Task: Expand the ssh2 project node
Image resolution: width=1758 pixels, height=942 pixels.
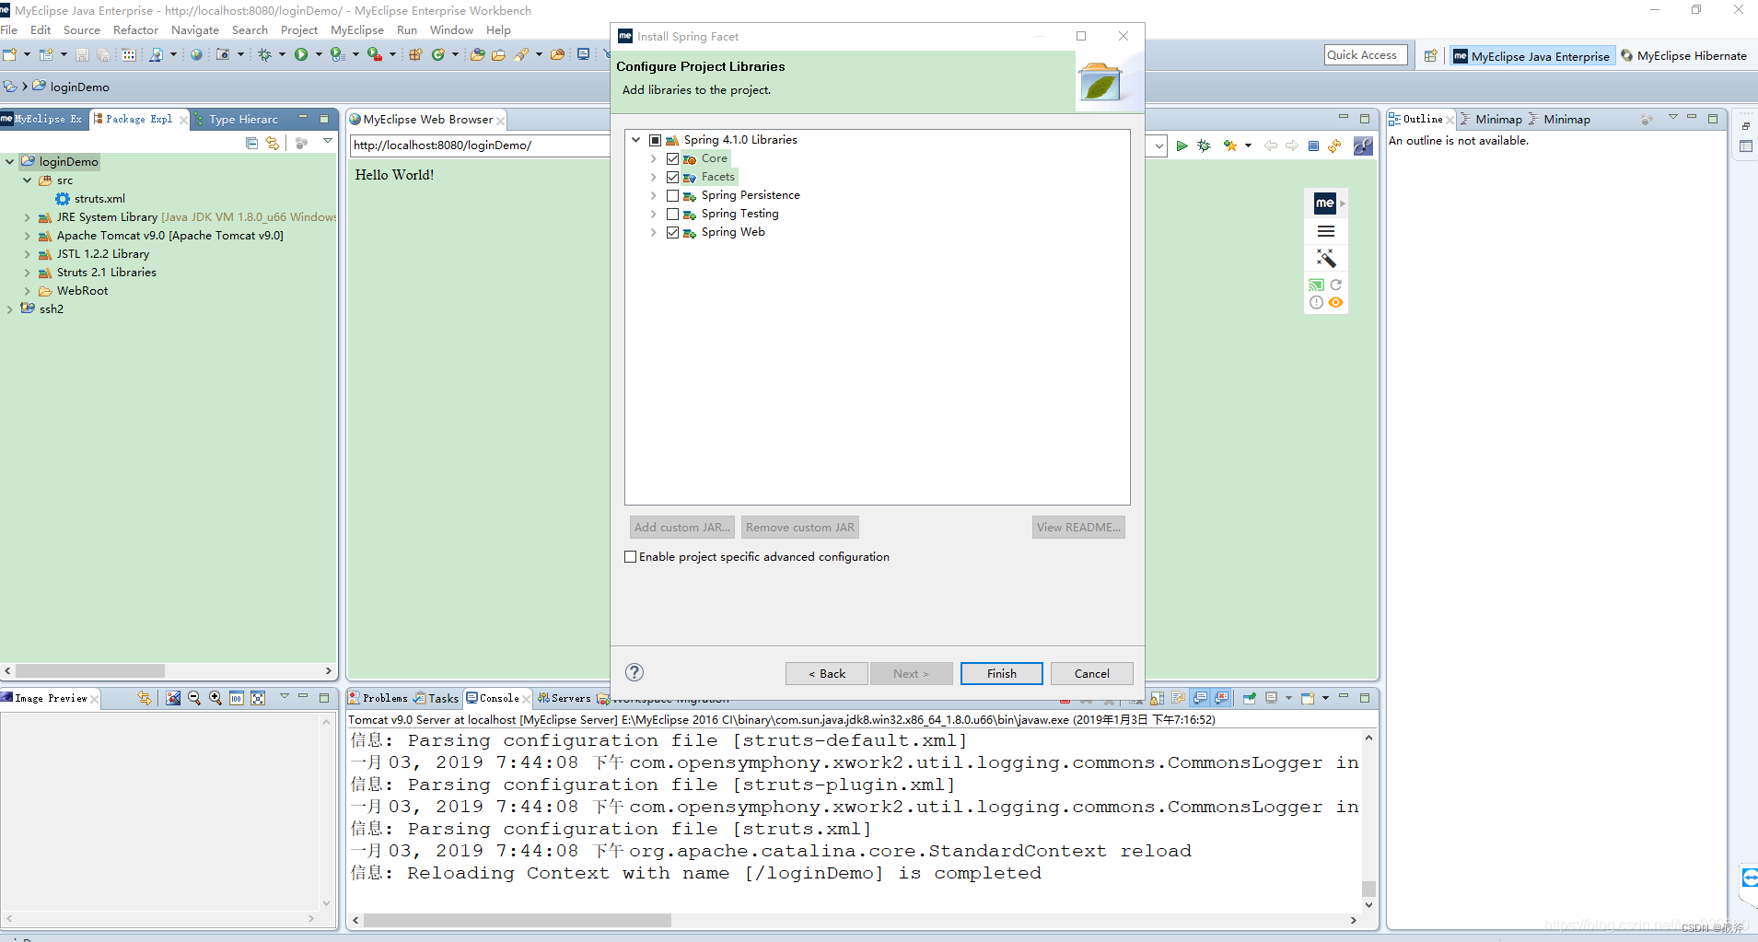Action: pos(10,309)
